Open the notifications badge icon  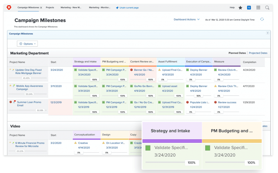point(249,7)
